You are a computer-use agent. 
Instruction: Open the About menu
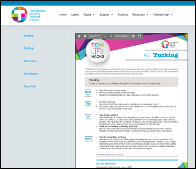87,15
